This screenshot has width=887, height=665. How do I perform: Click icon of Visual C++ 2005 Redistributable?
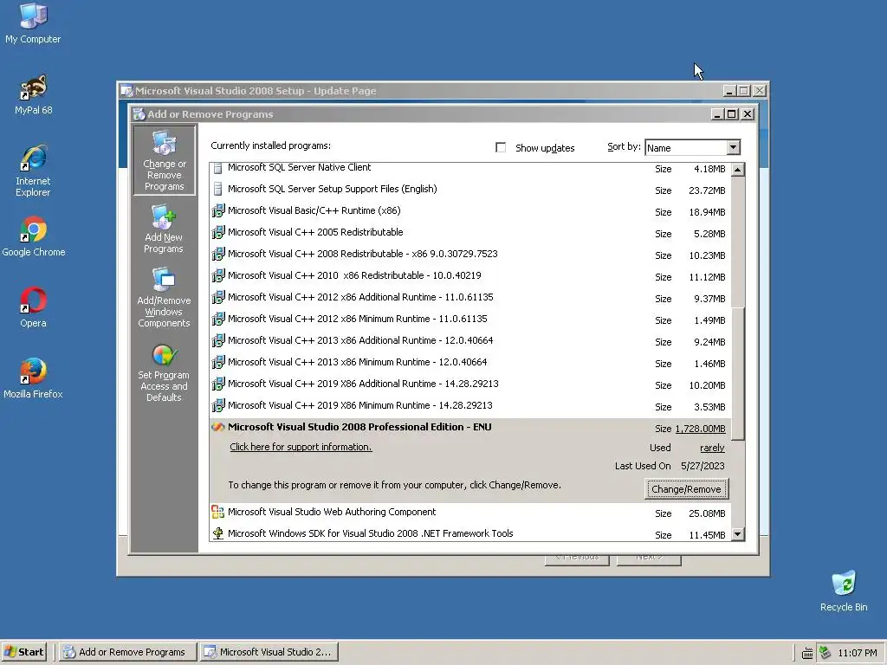tap(217, 232)
